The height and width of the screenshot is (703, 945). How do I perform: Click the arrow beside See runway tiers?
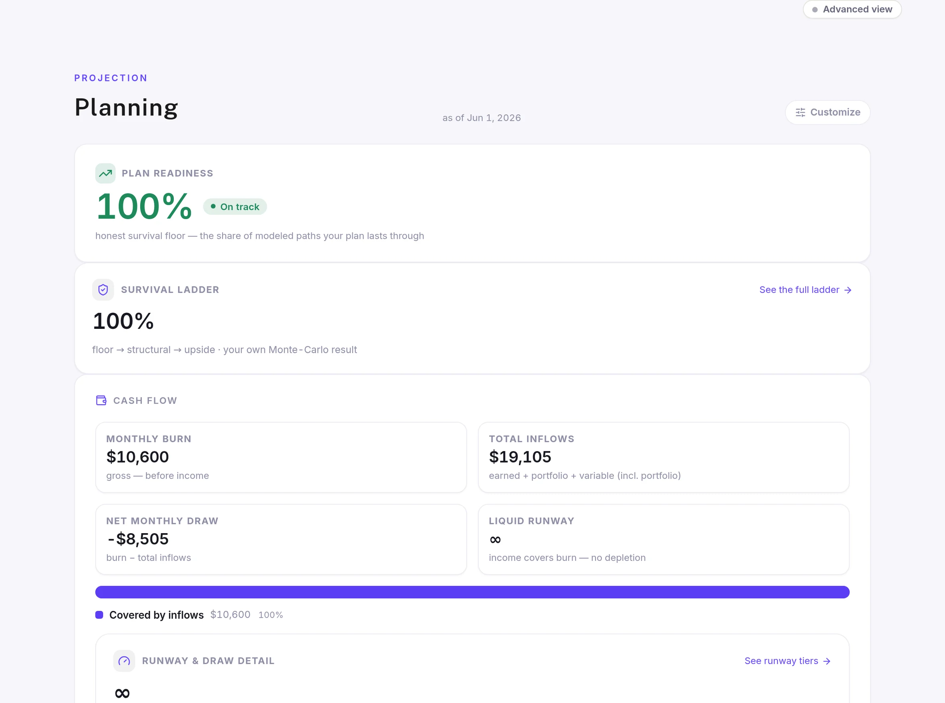826,661
